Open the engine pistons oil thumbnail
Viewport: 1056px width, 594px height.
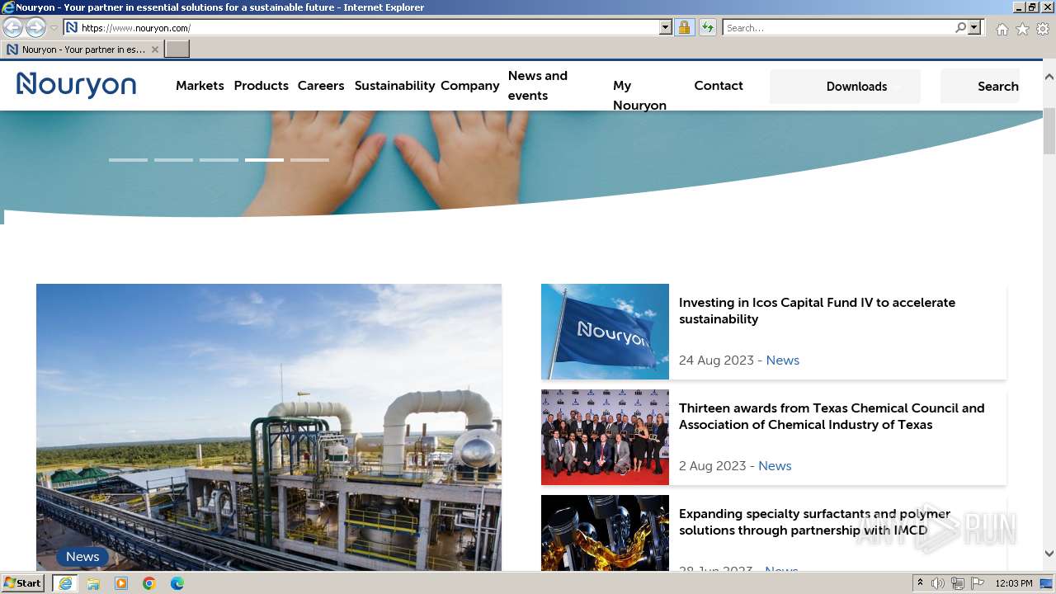point(605,533)
